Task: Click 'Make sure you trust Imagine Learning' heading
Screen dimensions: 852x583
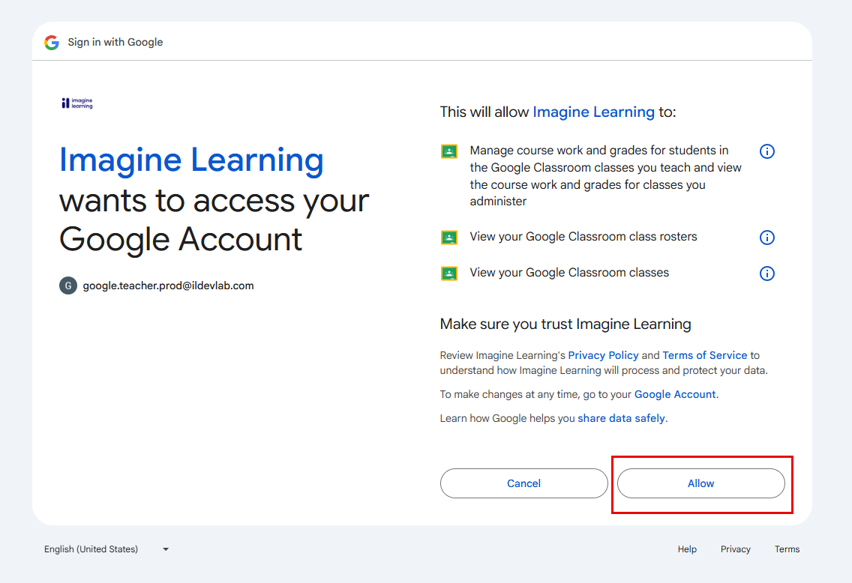Action: click(x=565, y=324)
